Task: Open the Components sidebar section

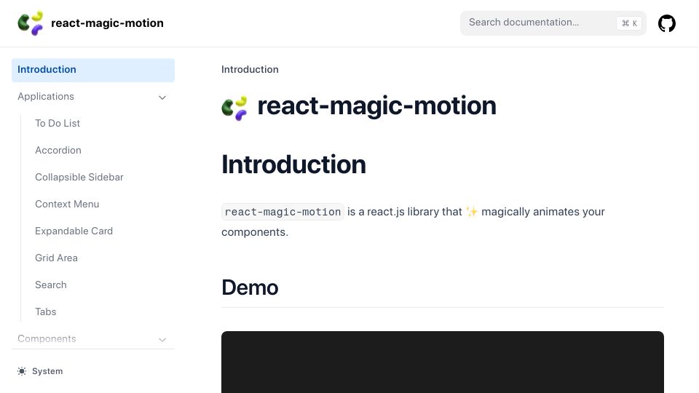Action: tap(47, 339)
